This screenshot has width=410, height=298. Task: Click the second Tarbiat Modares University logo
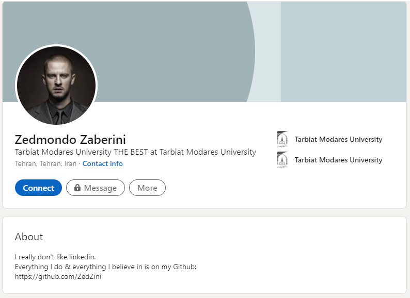click(x=282, y=160)
